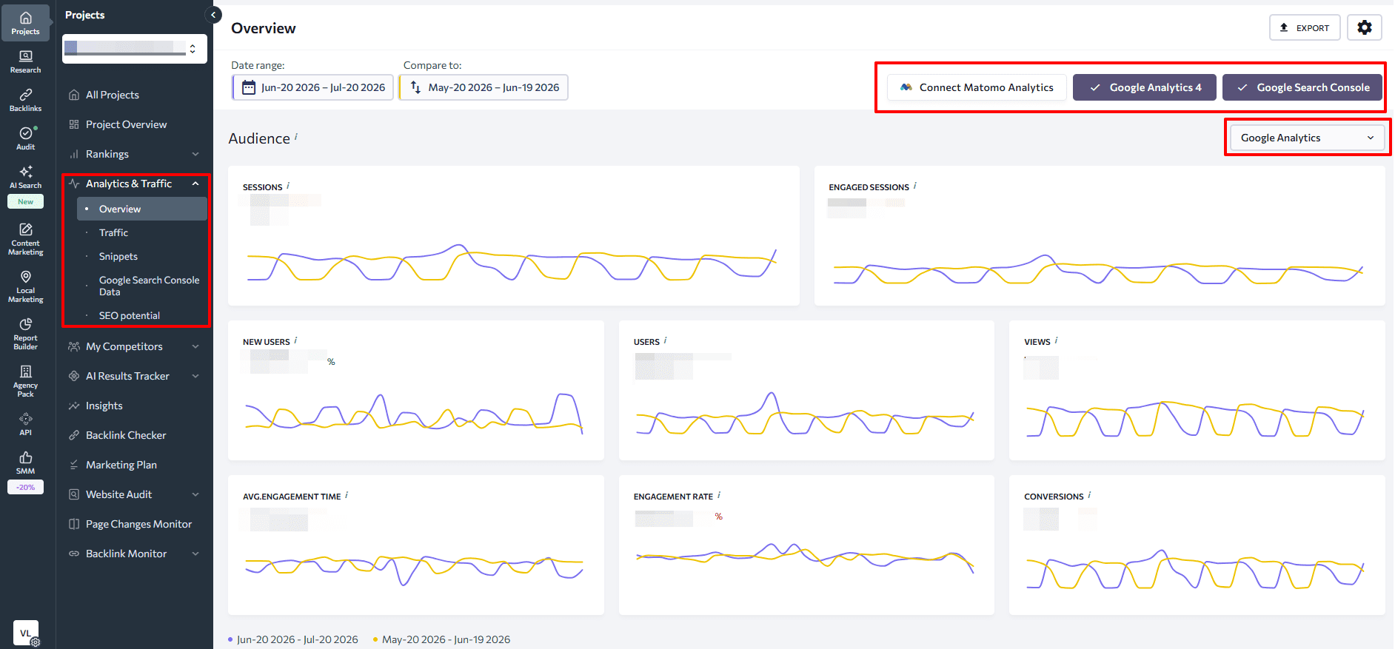Open the Research section
The width and height of the screenshot is (1395, 649).
tap(25, 61)
